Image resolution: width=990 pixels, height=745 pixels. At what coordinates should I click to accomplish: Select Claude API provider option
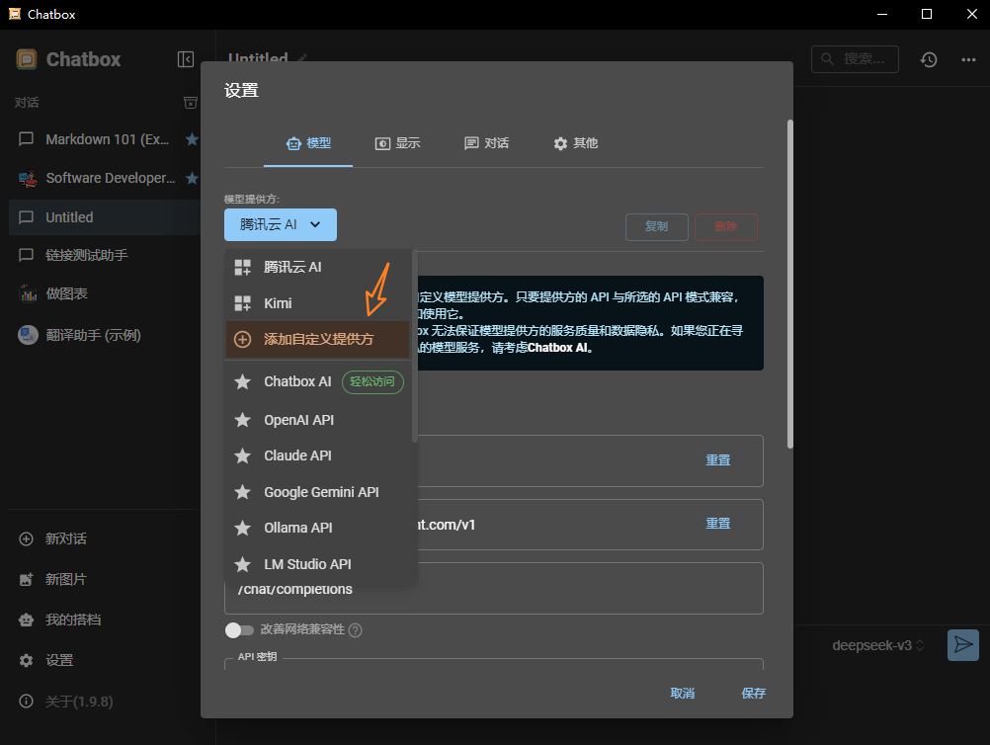(x=318, y=455)
